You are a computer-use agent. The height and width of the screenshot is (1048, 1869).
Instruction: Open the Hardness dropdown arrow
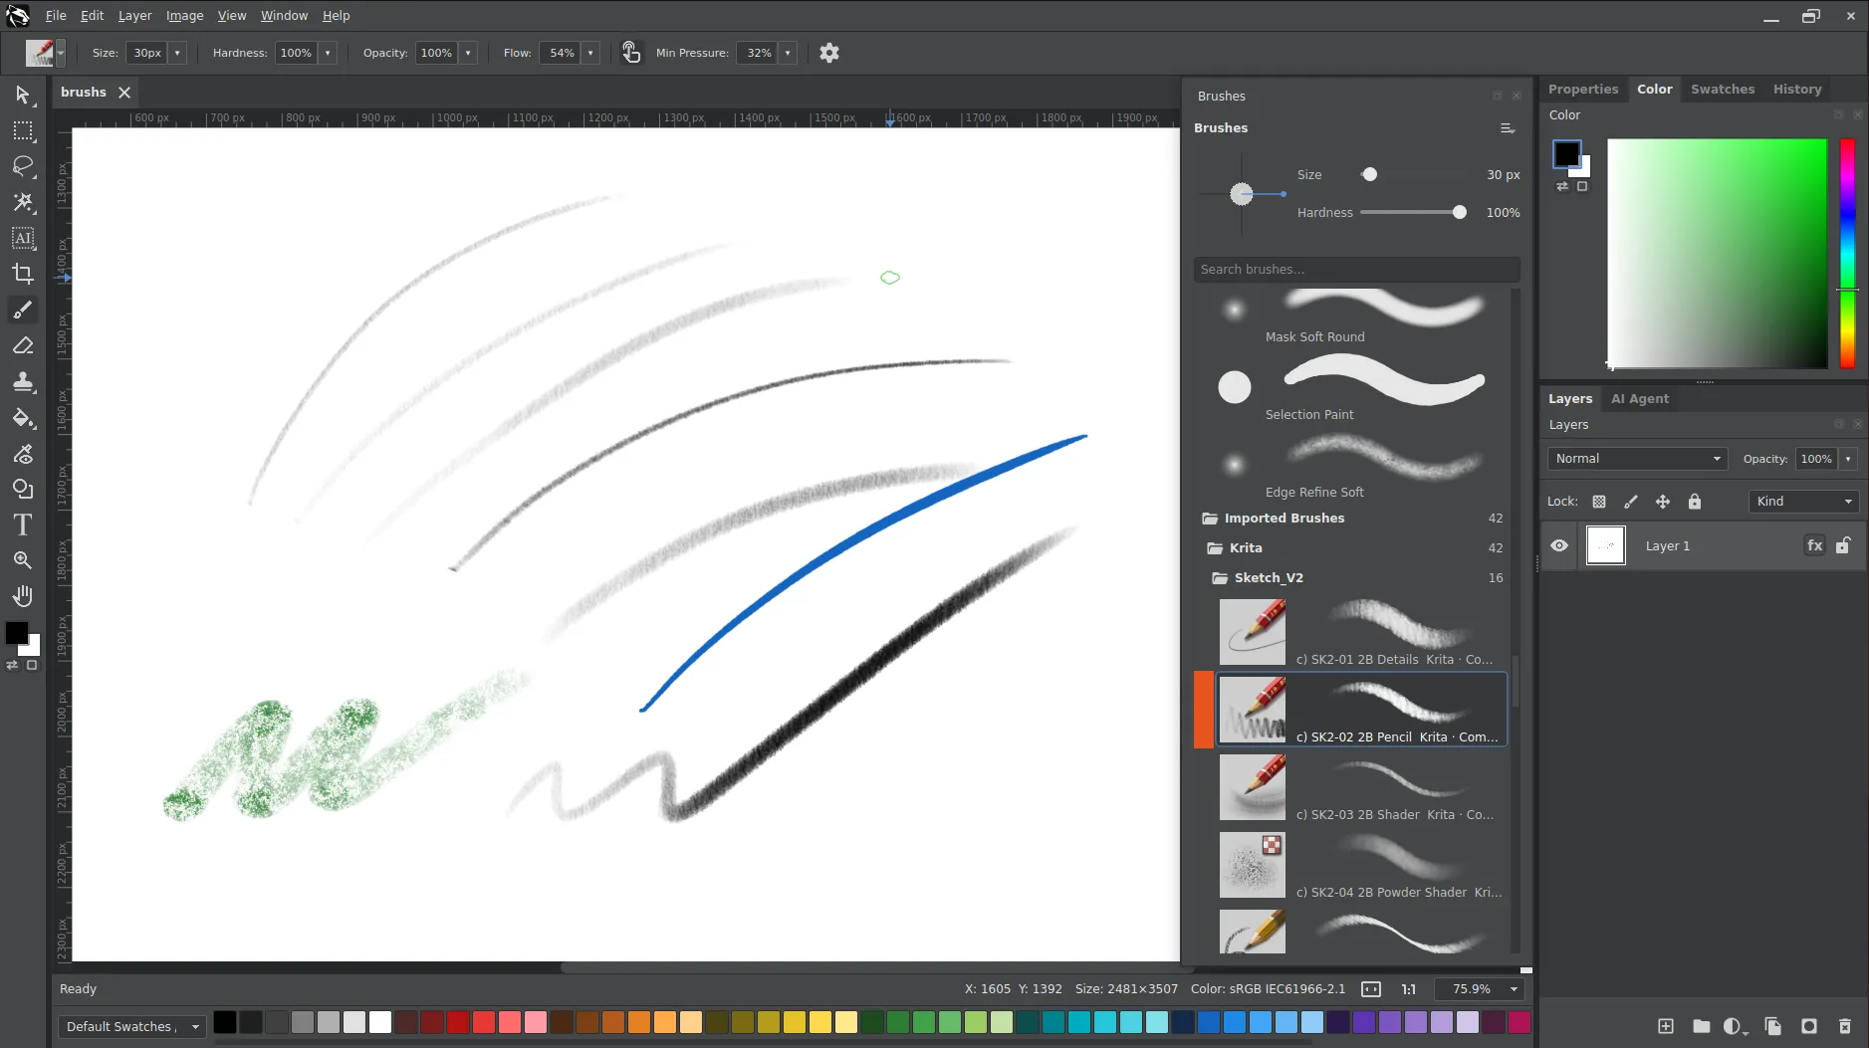(x=328, y=53)
